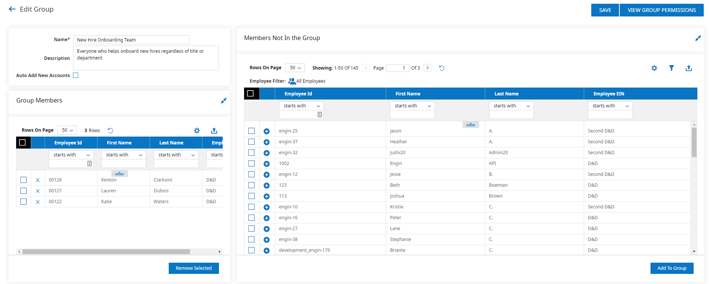Add engin-32 Jushi20 to the group

[x=267, y=153]
